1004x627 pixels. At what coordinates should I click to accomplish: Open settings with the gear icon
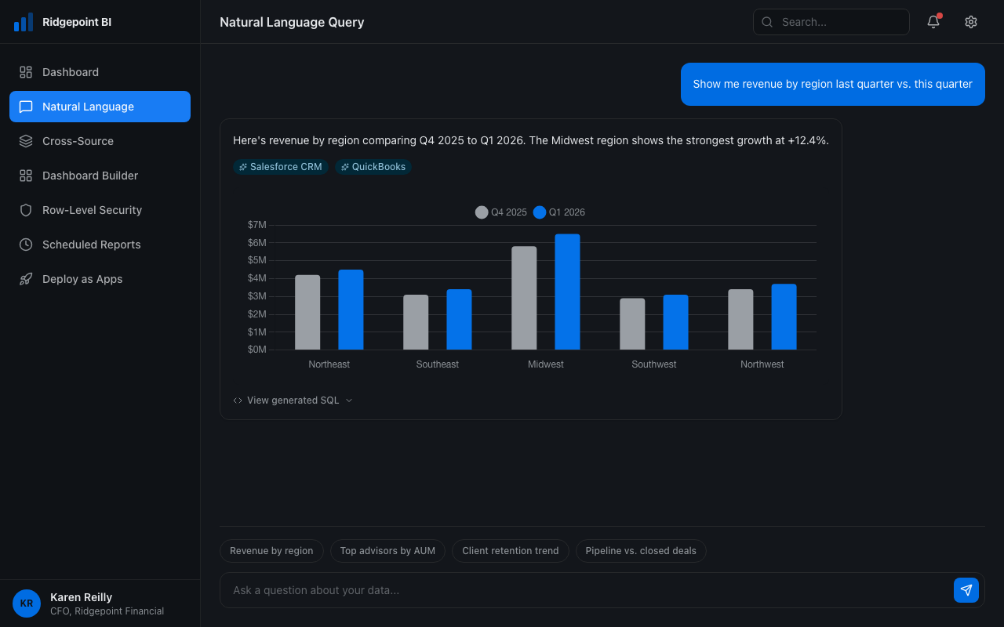click(971, 22)
